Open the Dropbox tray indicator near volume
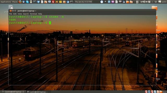 (x=141, y=2)
